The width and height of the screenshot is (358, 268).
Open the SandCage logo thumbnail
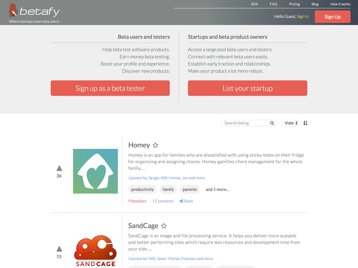point(95,251)
